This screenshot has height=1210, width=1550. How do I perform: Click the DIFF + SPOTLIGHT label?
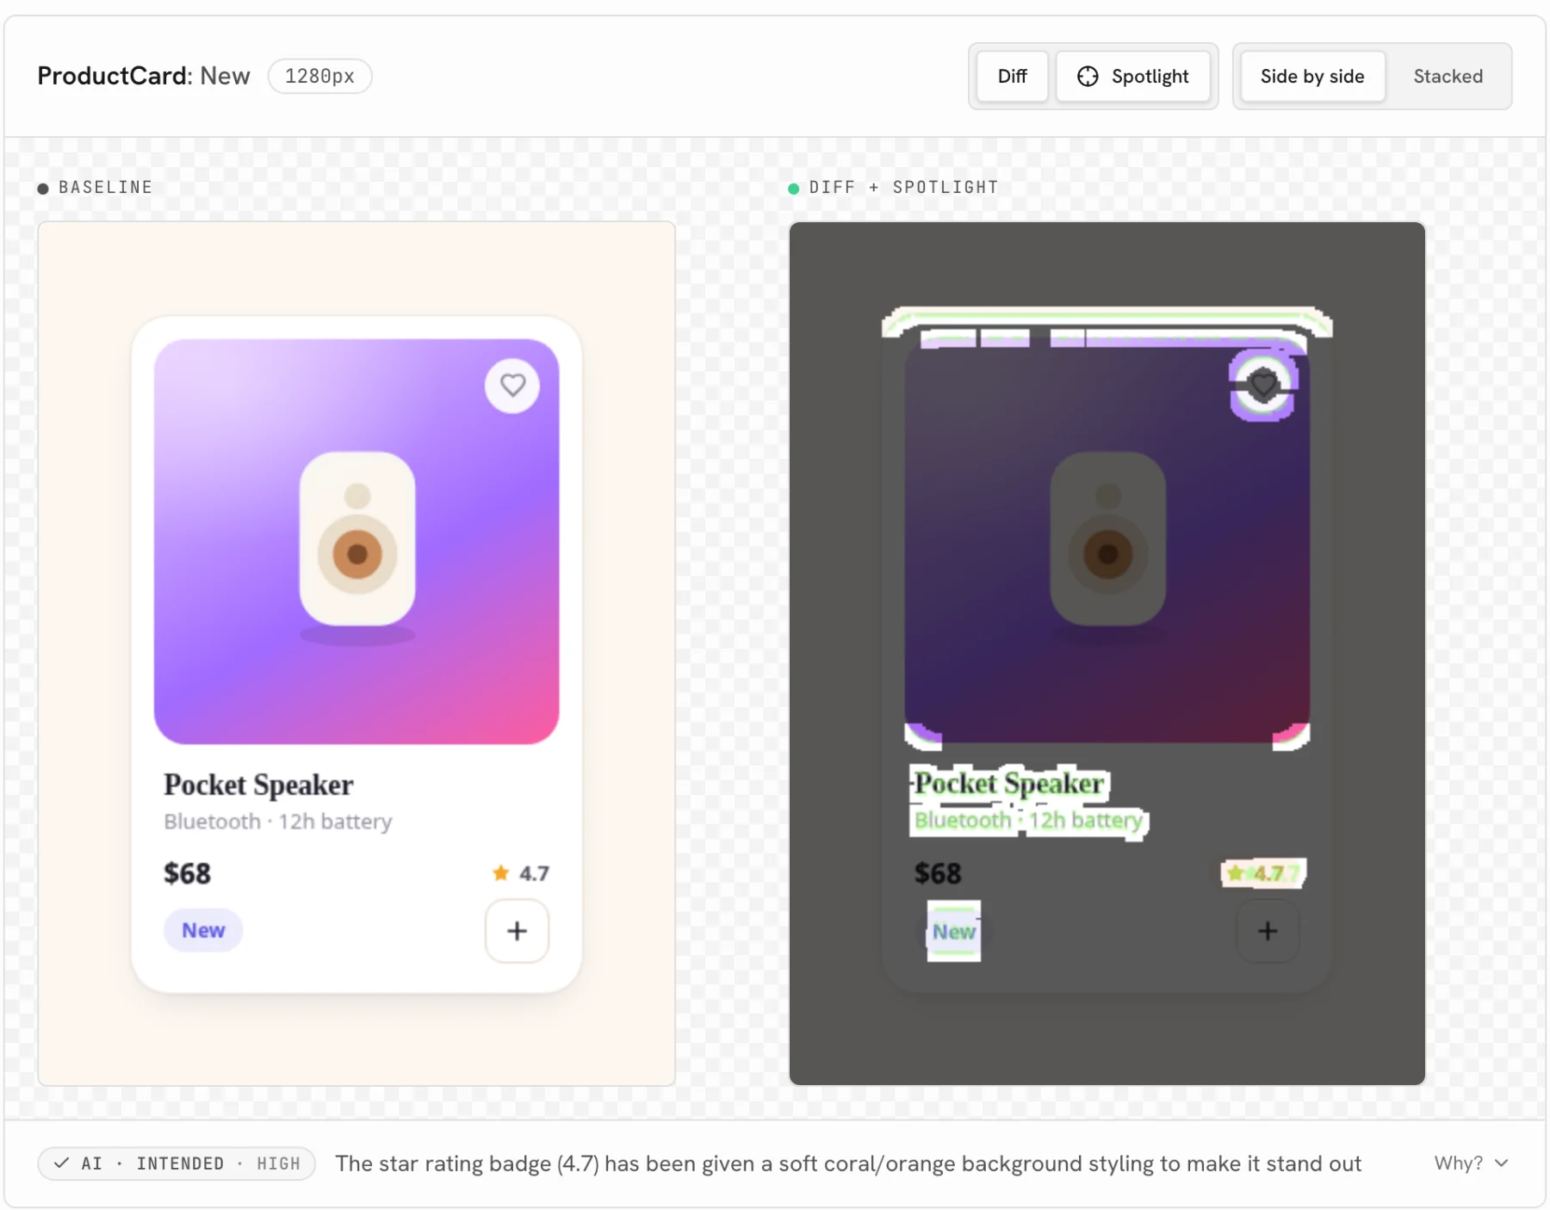(903, 187)
